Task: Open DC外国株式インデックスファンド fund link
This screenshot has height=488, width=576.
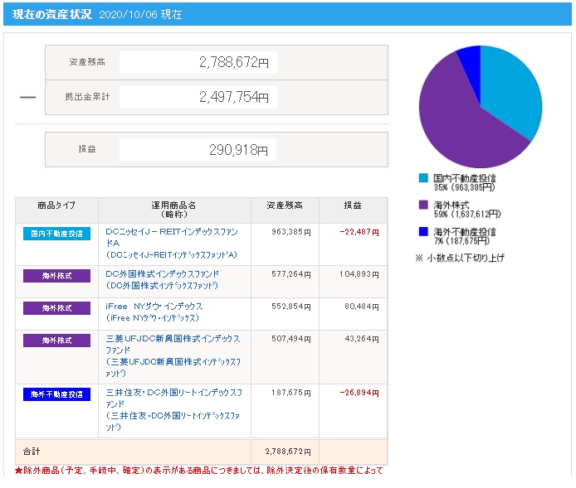Action: point(163,275)
